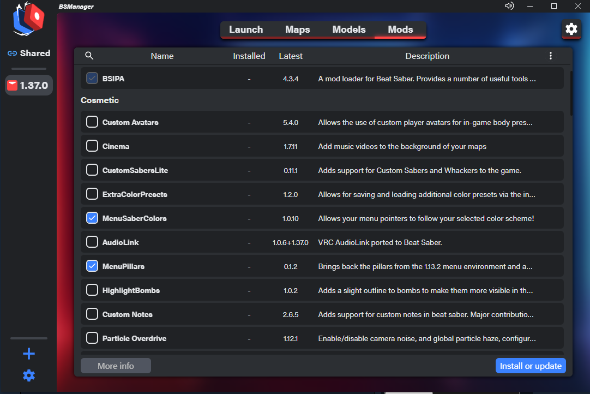Open settings gear at top right
The image size is (590, 394).
[x=571, y=29]
